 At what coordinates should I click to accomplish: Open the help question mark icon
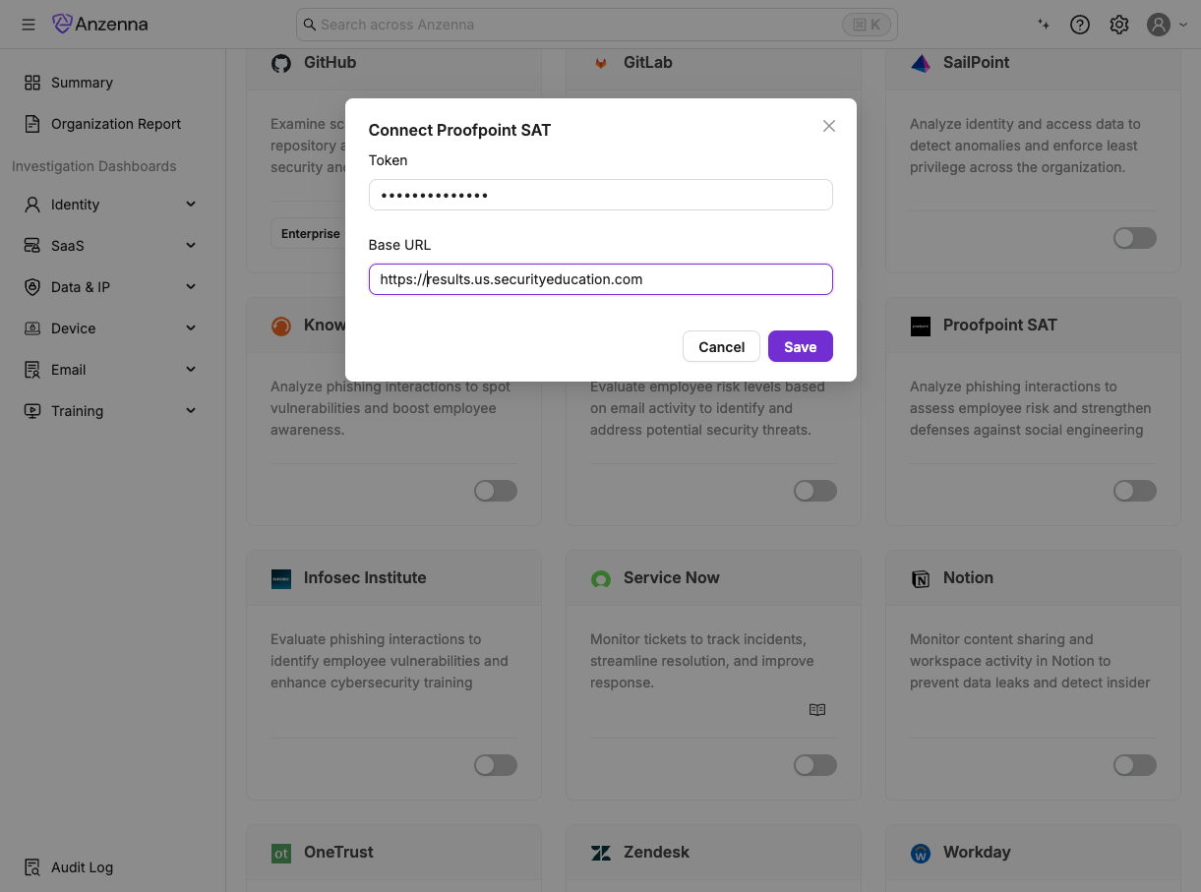coord(1080,25)
